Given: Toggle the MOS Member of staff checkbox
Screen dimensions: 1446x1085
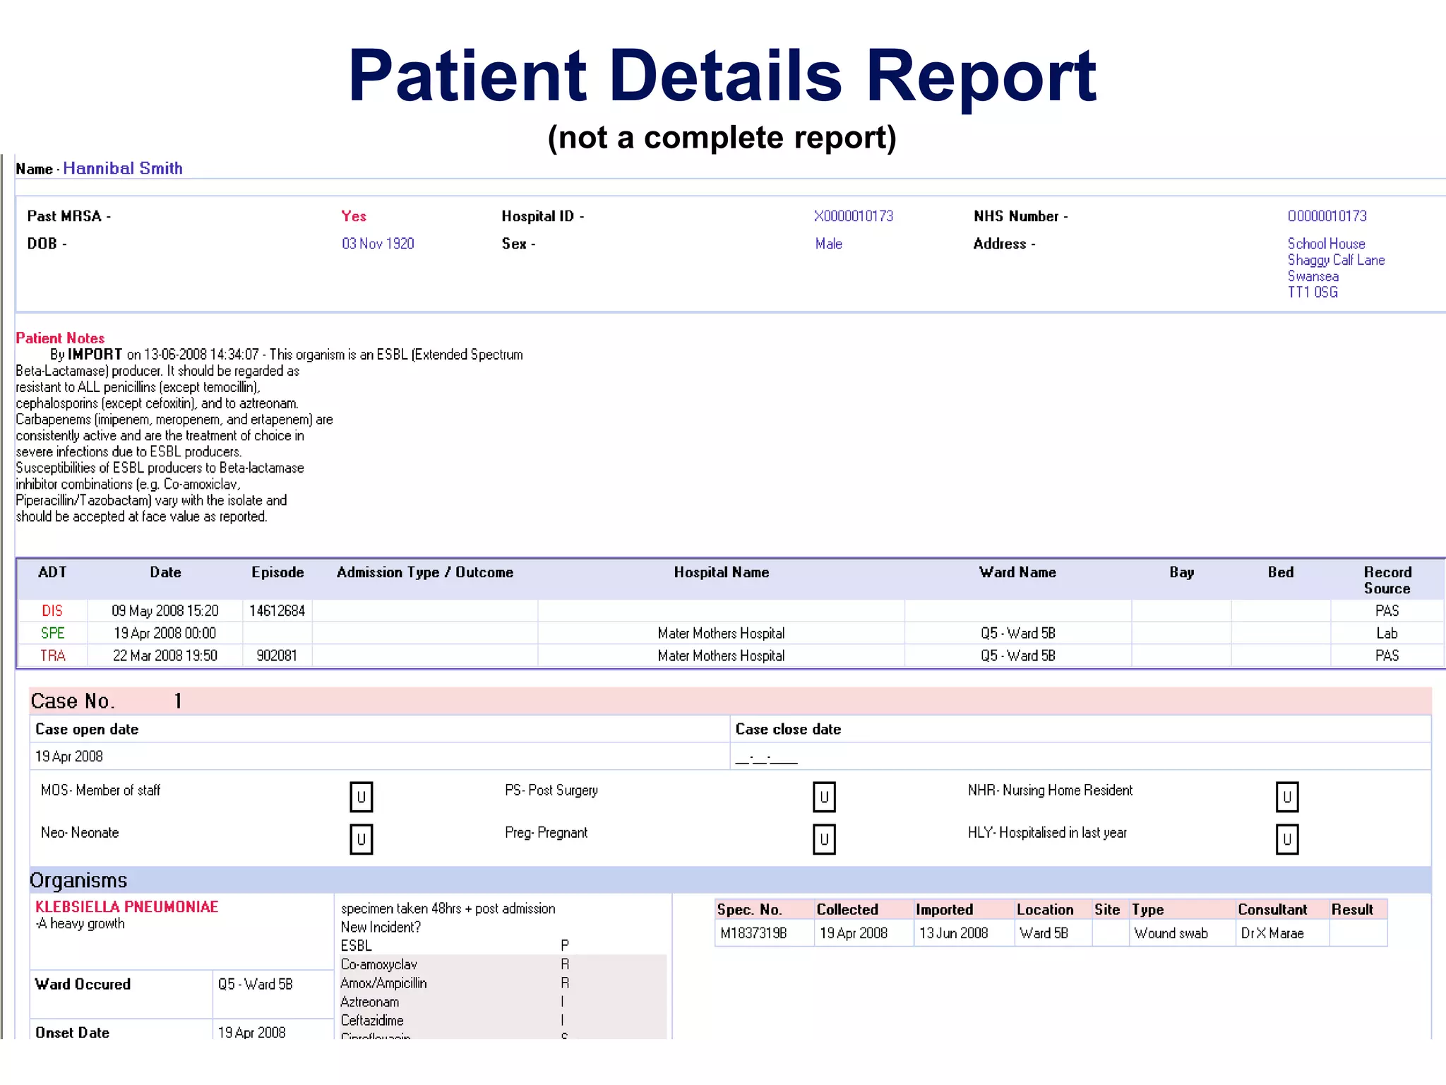Looking at the screenshot, I should coord(361,797).
